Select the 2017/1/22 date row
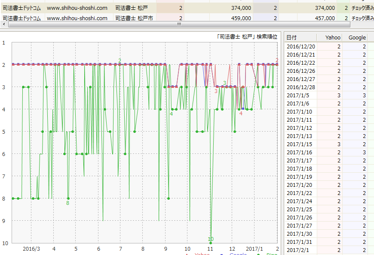 [x=329, y=193]
